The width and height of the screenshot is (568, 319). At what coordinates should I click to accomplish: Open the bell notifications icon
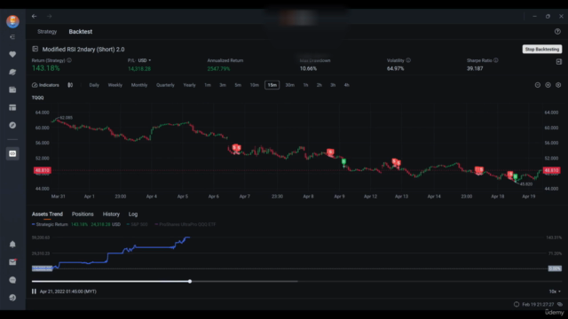point(12,245)
